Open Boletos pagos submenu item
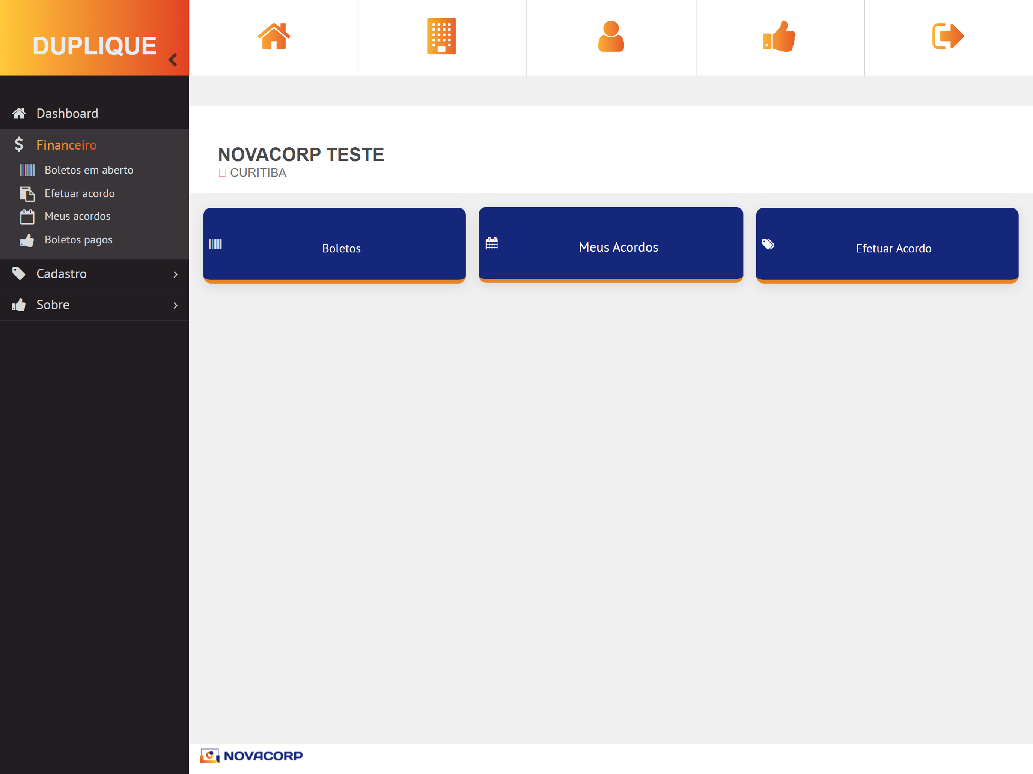This screenshot has width=1033, height=774. click(78, 240)
